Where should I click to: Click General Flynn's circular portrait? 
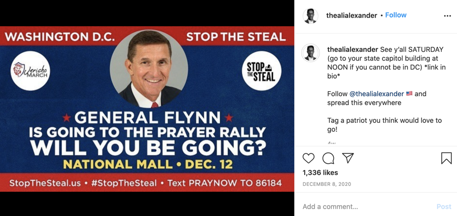148,69
